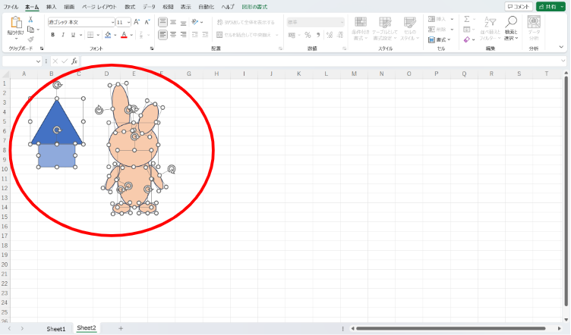The image size is (571, 335).
Task: Click the Decrease Decimal icon
Action: pos(340,35)
